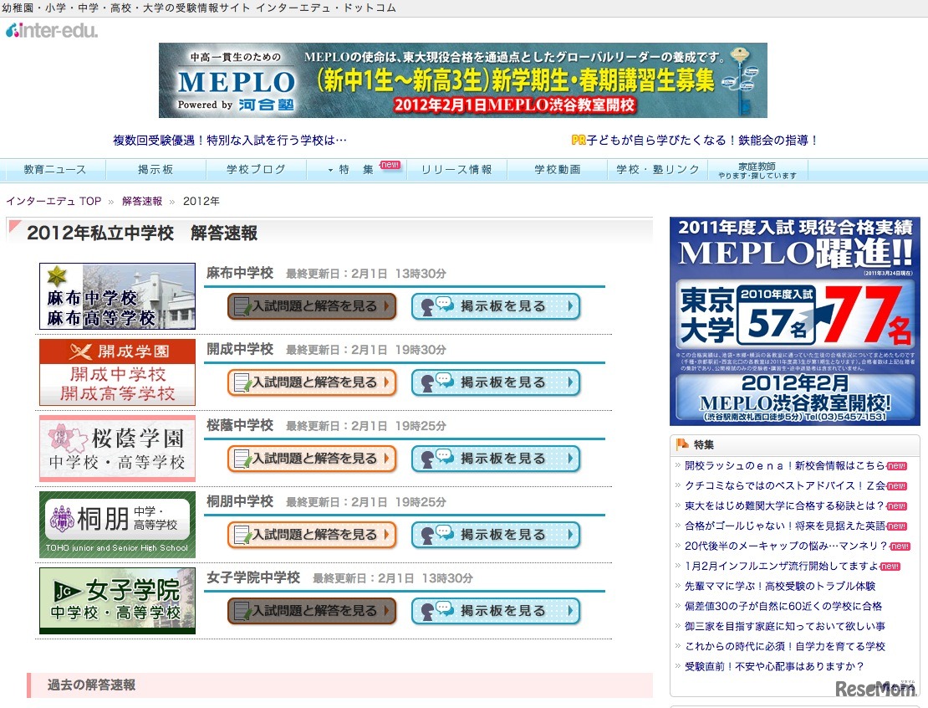Screen dimensions: 928x708
Task: Open the 開成学園 logo banner
Action: tap(116, 372)
